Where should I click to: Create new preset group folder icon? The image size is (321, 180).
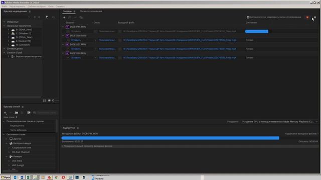pyautogui.click(x=16, y=112)
